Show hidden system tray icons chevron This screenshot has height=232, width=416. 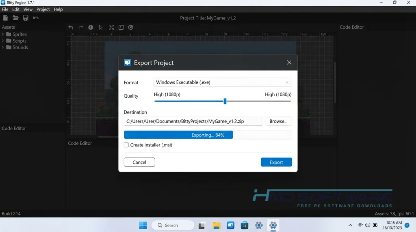pyautogui.click(x=350, y=225)
